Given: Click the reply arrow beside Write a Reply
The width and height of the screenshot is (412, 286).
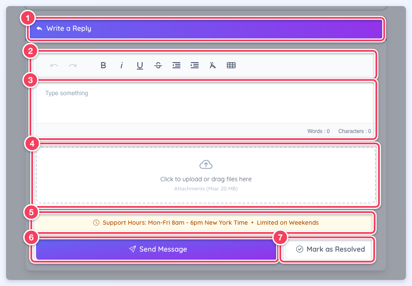Looking at the screenshot, I should (40, 28).
